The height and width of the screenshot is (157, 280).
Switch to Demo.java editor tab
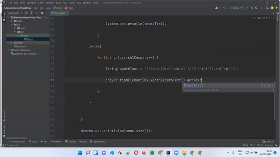coord(59,13)
